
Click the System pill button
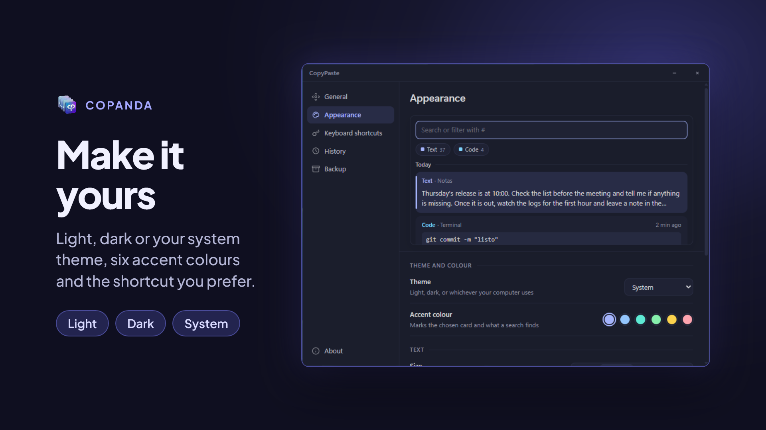pos(206,323)
